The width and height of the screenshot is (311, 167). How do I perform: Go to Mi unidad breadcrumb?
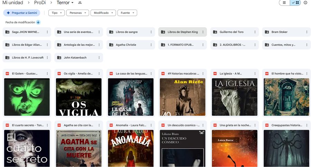point(13,2)
